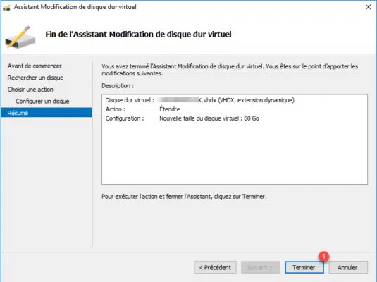Click the Annuler button
The image size is (377, 282).
pos(348,267)
